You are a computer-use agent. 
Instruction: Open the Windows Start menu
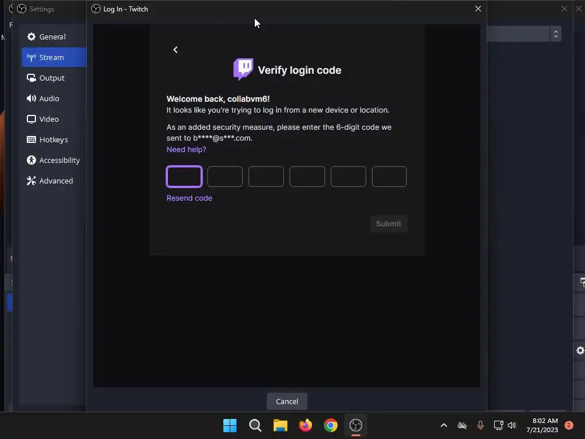tap(230, 425)
